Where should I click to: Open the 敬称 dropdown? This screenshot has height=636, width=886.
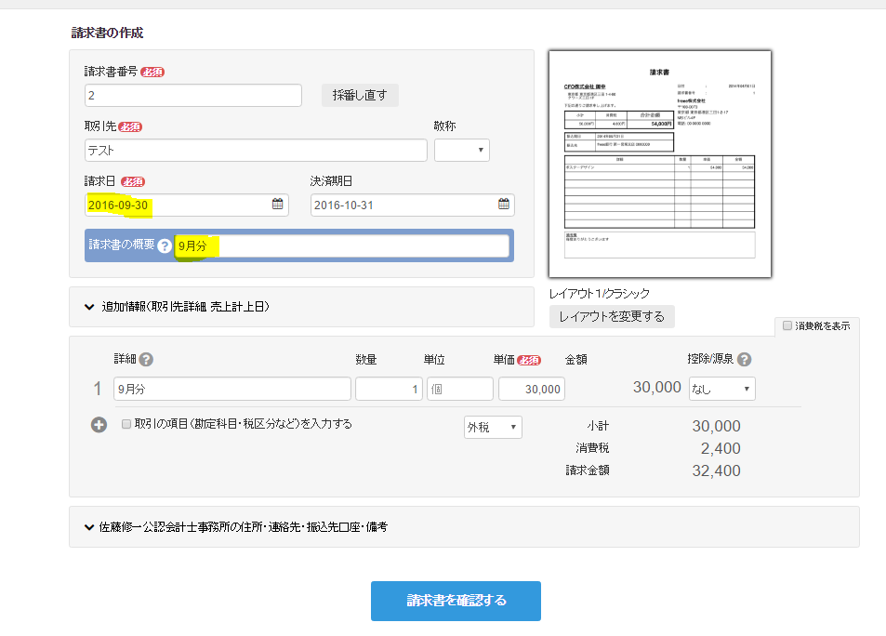coord(461,150)
